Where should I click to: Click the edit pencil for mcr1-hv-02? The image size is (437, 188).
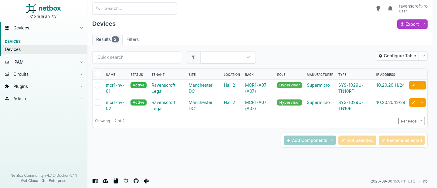[x=414, y=102]
